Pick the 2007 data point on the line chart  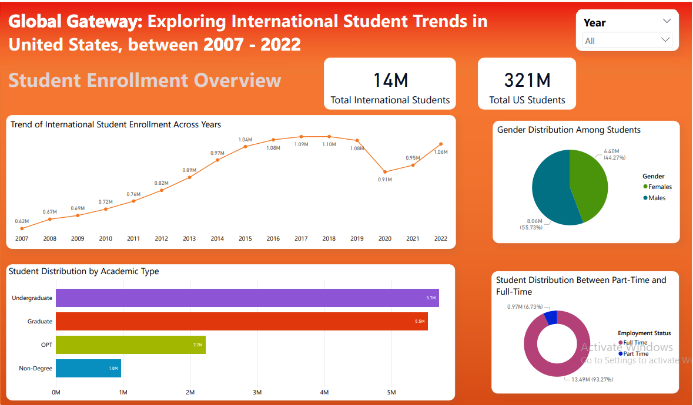pyautogui.click(x=22, y=228)
